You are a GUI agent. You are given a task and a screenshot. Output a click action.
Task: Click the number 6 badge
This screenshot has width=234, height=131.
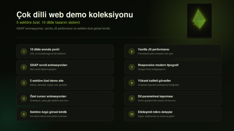click(x=132, y=52)
